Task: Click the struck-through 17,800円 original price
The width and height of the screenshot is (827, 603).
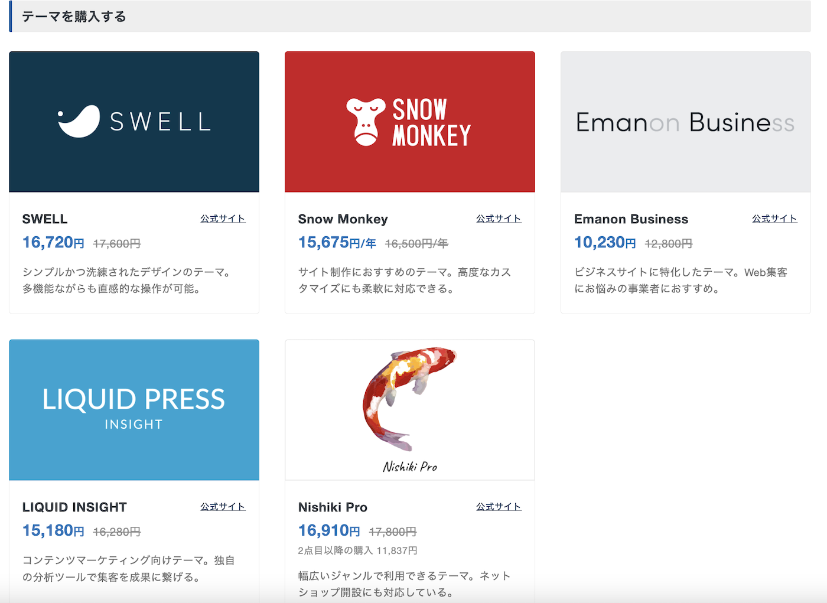Action: (x=393, y=532)
